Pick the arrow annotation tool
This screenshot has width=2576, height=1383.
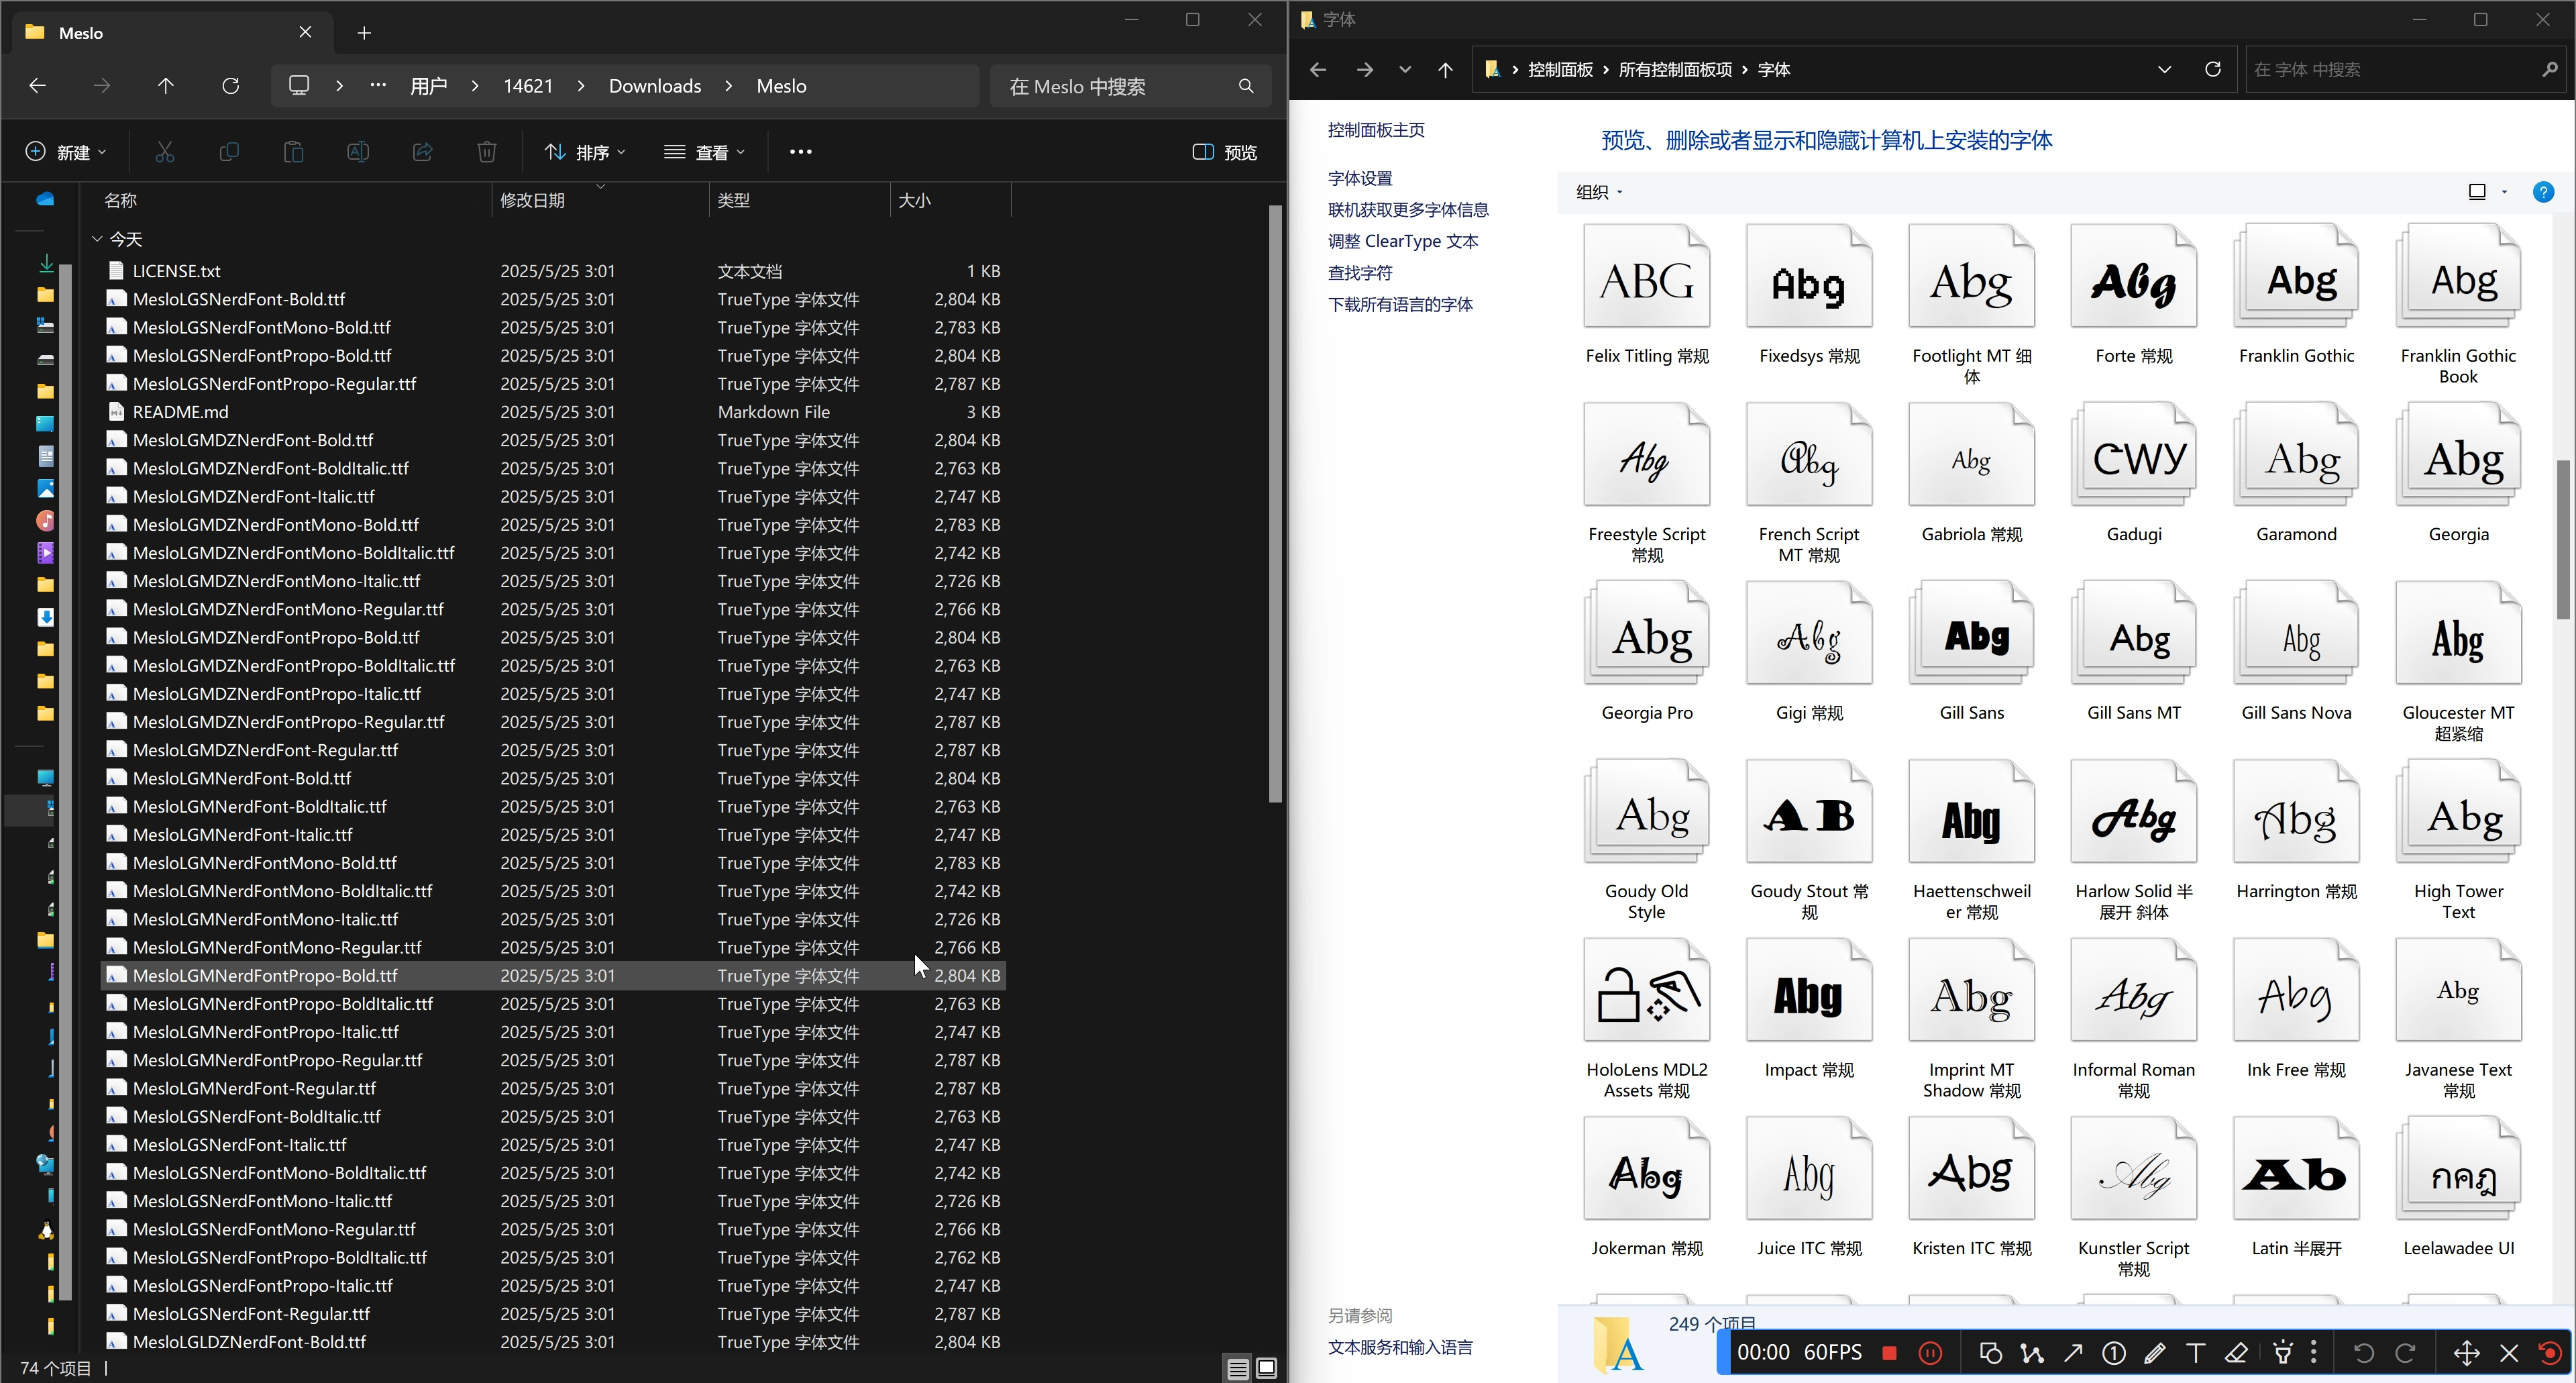coord(2073,1353)
